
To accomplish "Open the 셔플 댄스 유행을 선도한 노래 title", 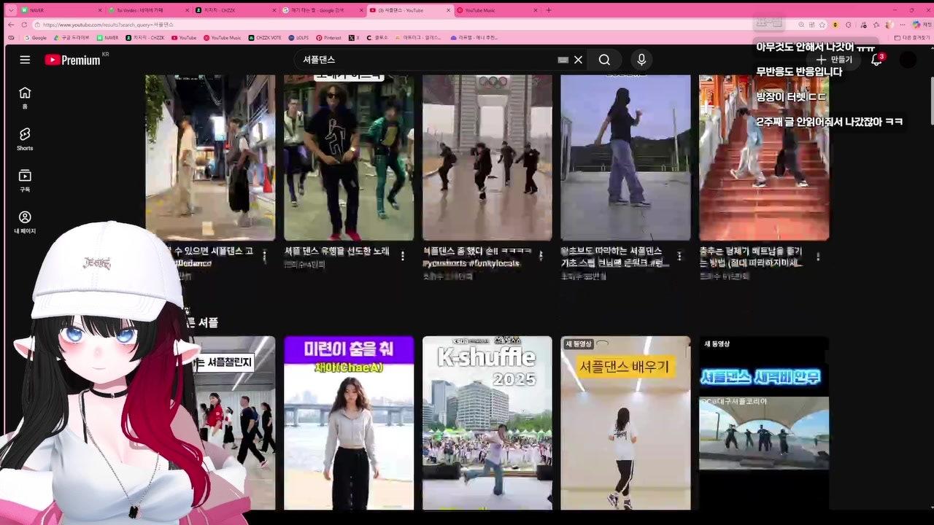I will 336,251.
